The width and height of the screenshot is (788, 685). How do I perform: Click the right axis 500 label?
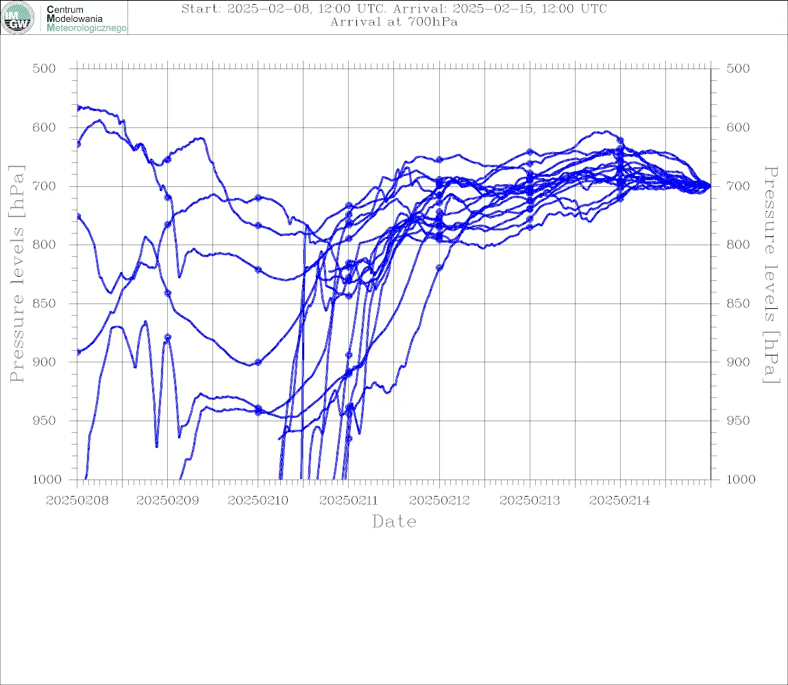coord(738,68)
